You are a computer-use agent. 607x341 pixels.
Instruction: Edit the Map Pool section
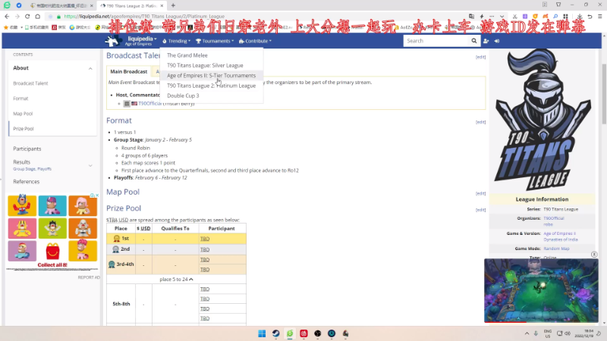coord(480,193)
